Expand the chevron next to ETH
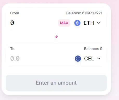Screen dimensions: 119x100 click(99, 23)
